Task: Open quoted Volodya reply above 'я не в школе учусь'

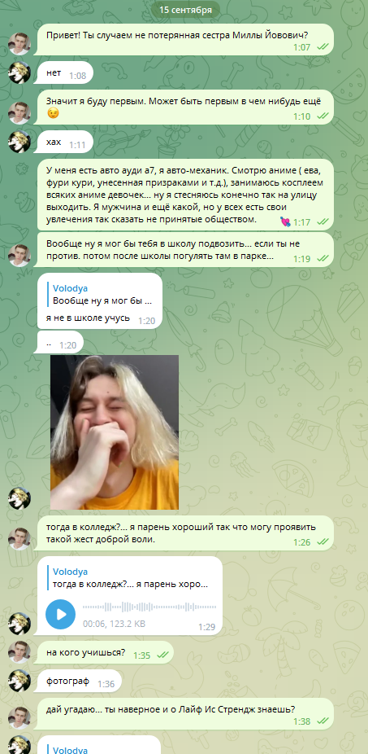Action: click(x=103, y=295)
